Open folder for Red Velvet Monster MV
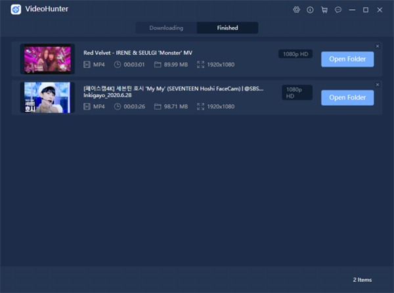The image size is (394, 293). (x=347, y=59)
